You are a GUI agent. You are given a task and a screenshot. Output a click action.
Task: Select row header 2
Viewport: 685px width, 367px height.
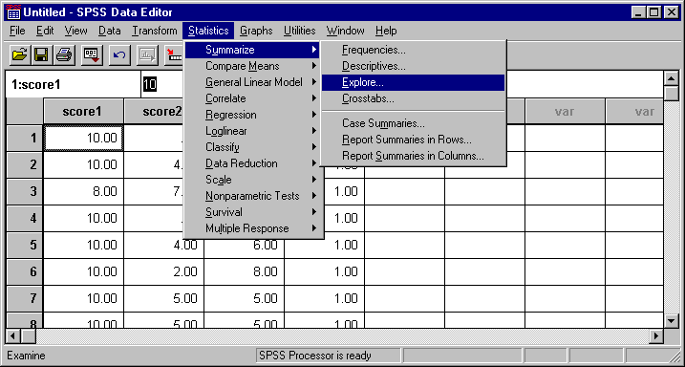coord(25,164)
